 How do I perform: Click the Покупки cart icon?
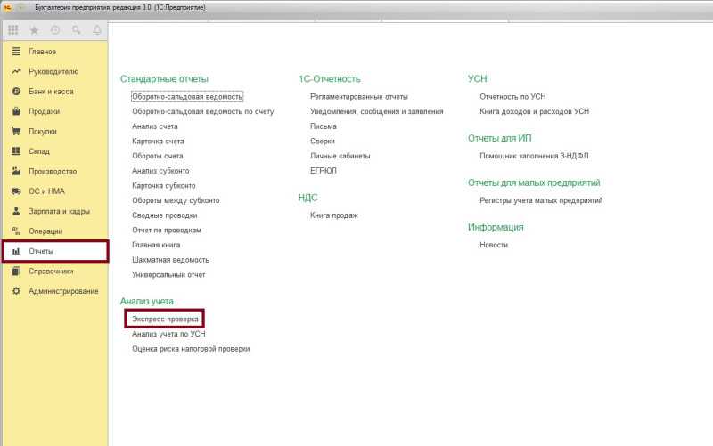point(16,131)
